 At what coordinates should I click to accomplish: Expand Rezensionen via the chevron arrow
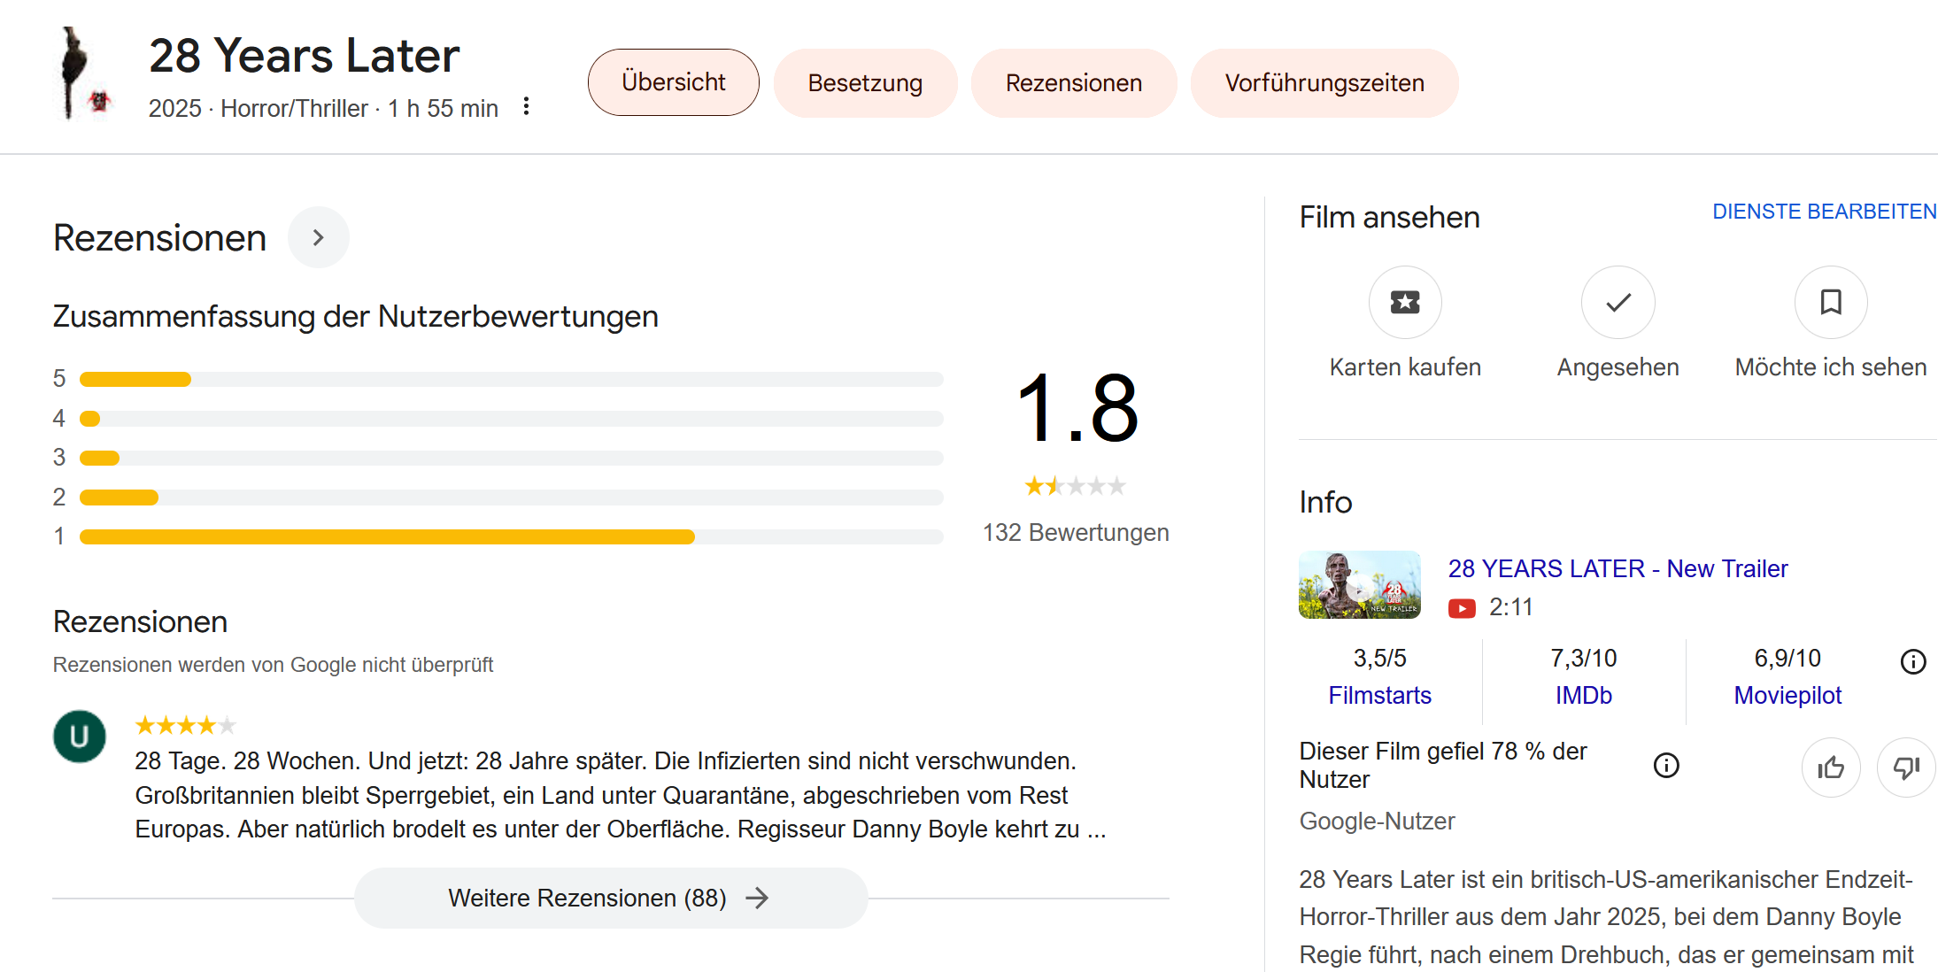pos(319,237)
